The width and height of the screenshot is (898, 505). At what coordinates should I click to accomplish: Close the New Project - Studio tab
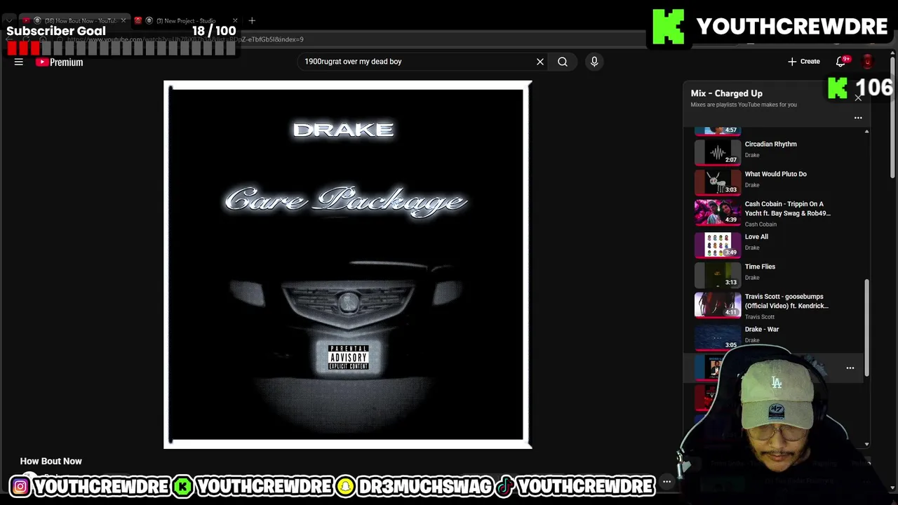235,20
